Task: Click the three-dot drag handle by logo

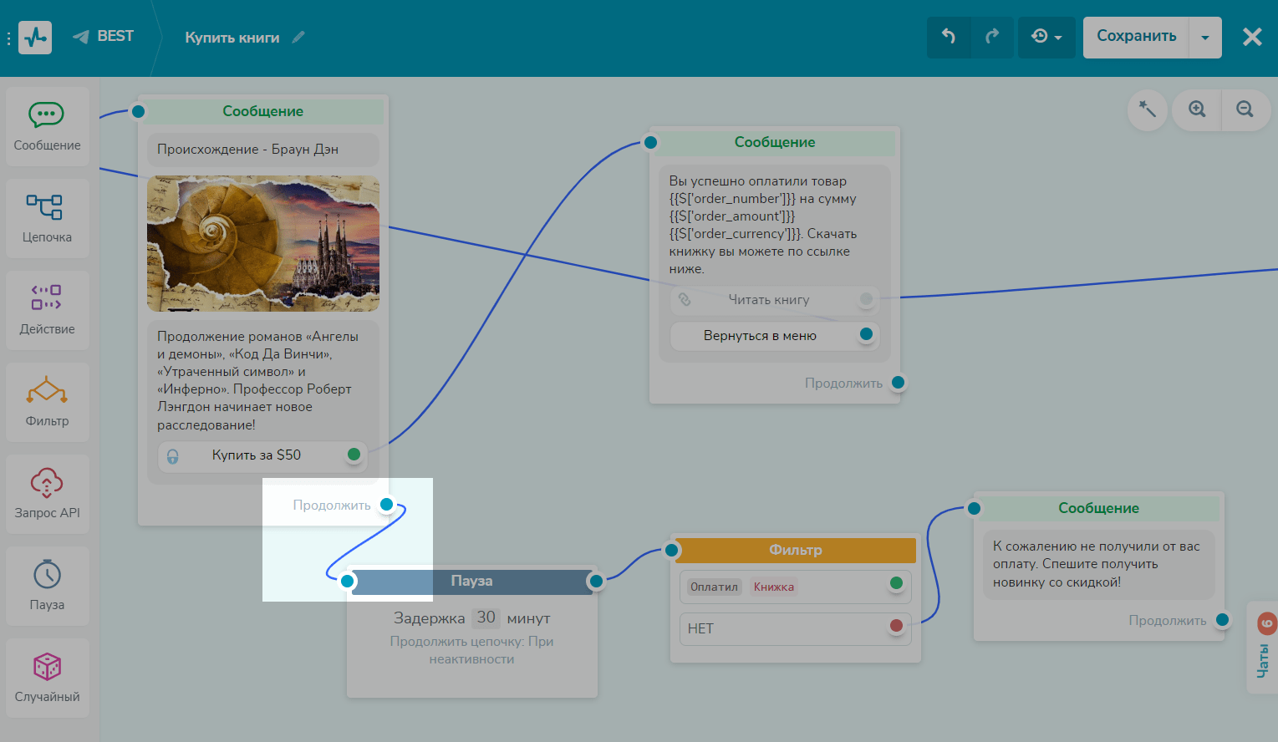Action: pyautogui.click(x=8, y=38)
